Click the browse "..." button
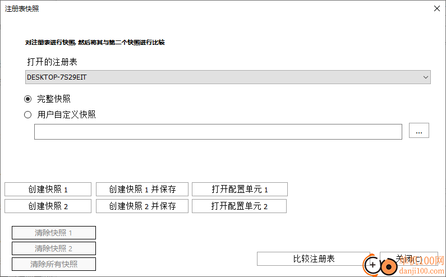 (419, 131)
